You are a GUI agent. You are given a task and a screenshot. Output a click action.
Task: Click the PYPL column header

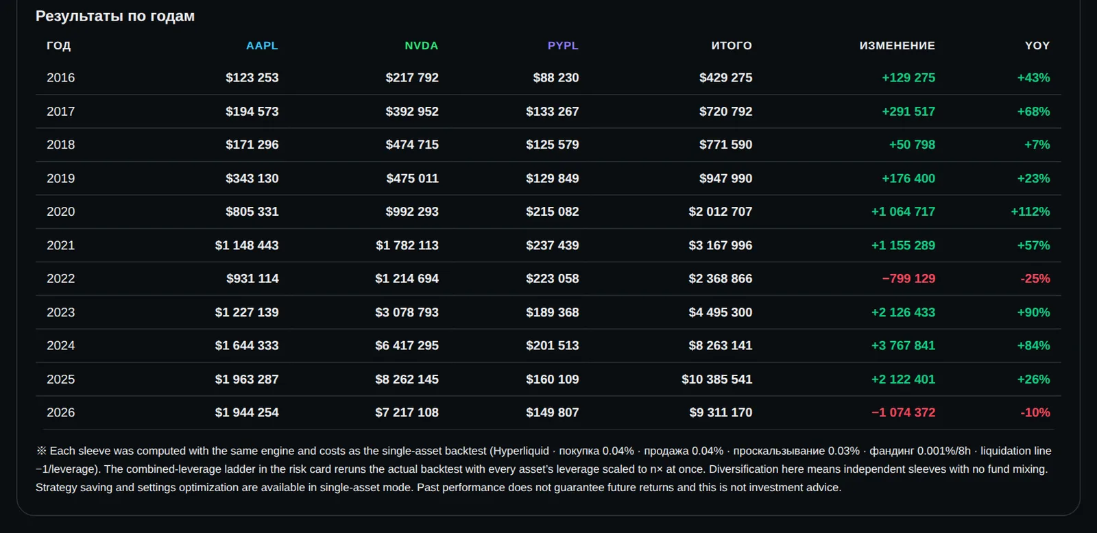(x=563, y=45)
